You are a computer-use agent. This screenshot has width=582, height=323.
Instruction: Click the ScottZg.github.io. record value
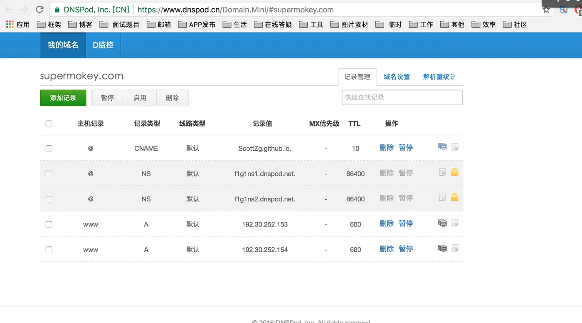[x=264, y=149]
